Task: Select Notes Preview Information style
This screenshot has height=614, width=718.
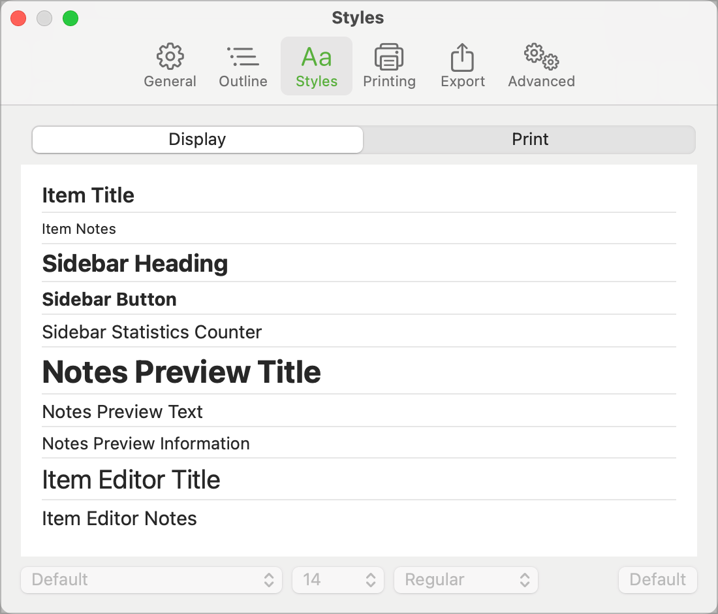Action: point(359,443)
